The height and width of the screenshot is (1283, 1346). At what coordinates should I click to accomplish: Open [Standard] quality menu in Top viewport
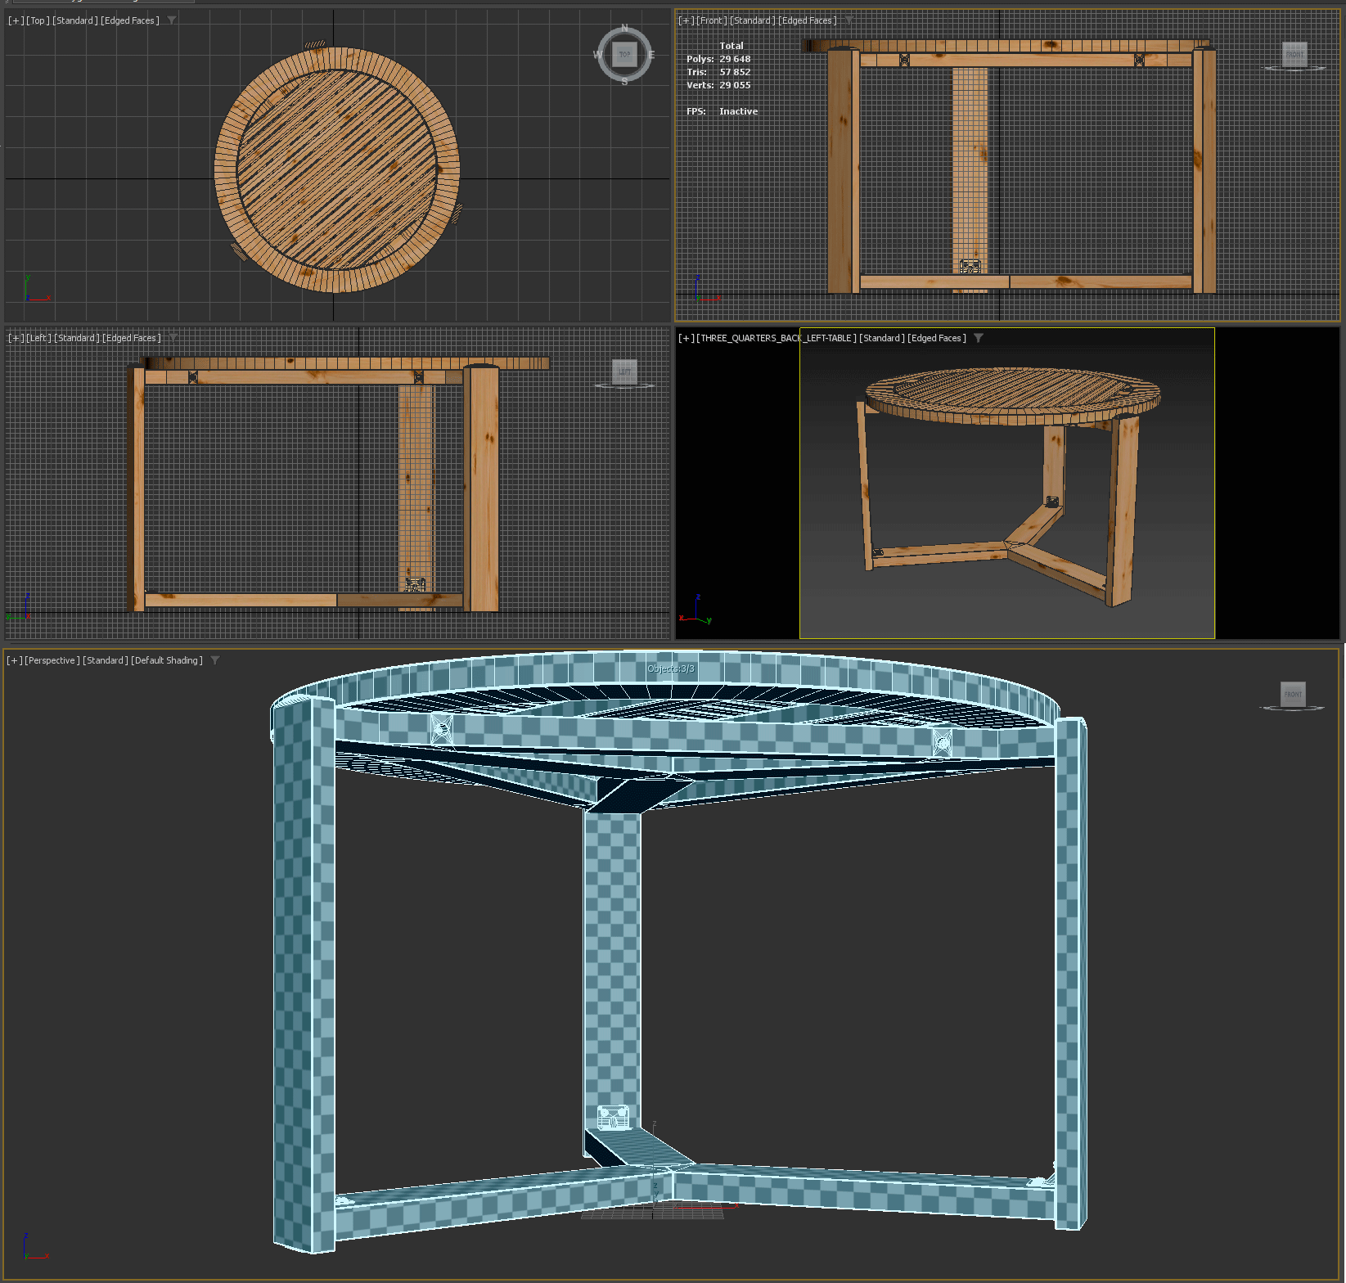click(x=75, y=20)
